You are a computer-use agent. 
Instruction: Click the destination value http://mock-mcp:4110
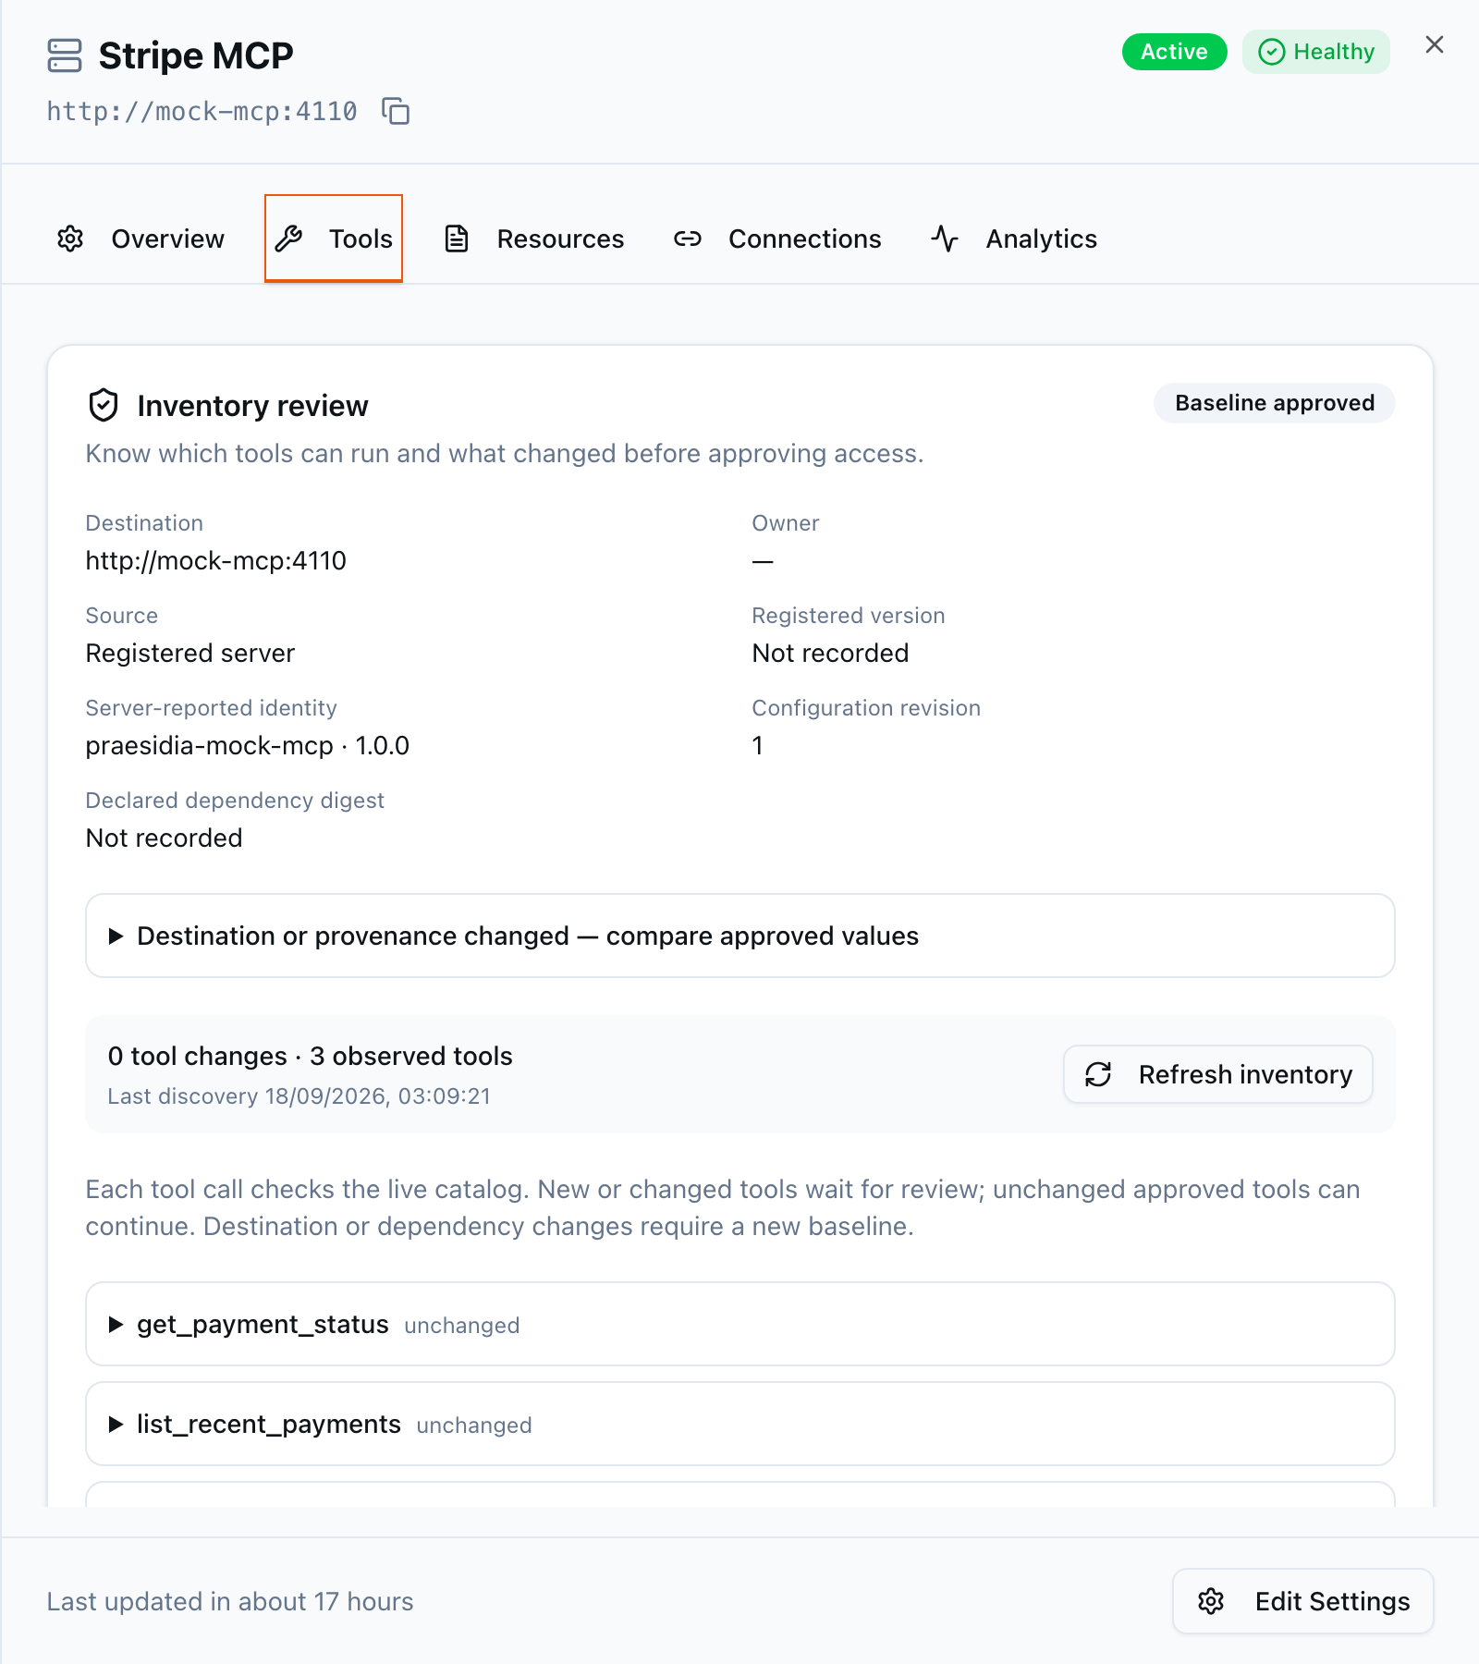point(216,560)
